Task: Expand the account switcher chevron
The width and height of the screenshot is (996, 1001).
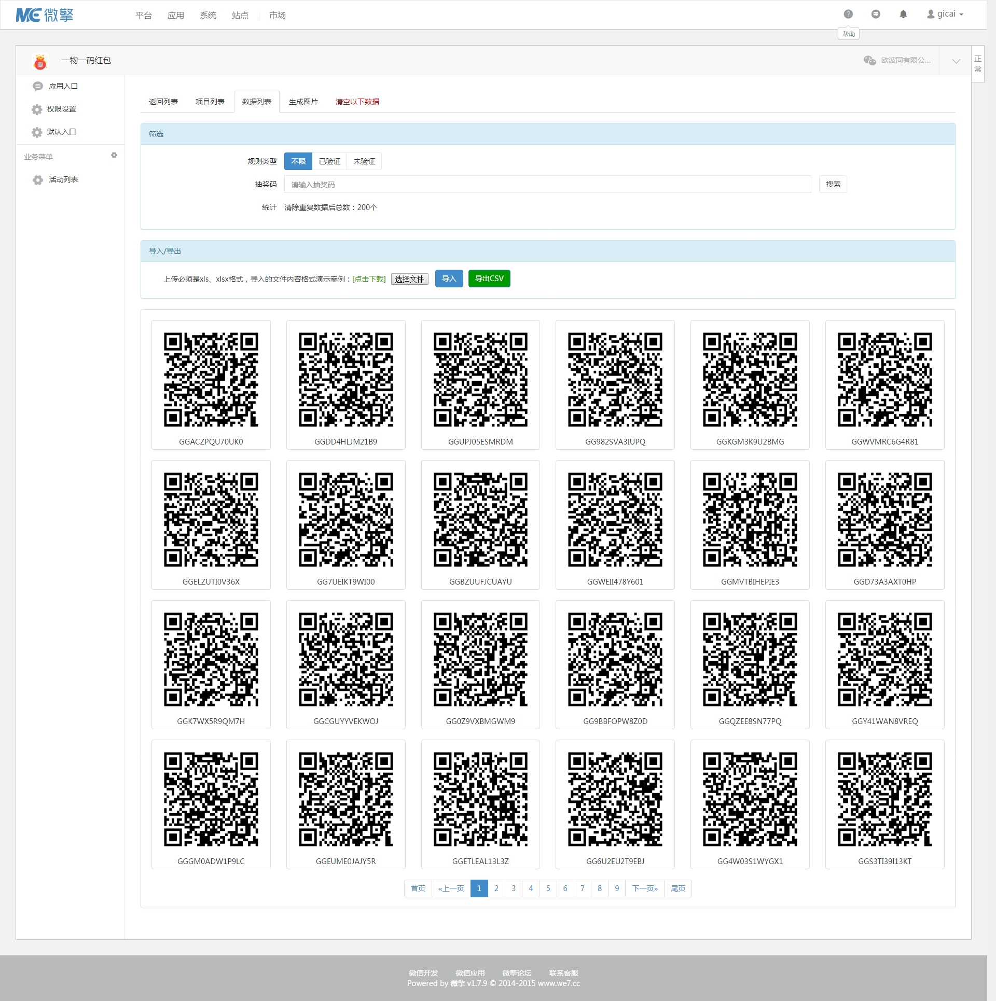Action: pos(956,61)
